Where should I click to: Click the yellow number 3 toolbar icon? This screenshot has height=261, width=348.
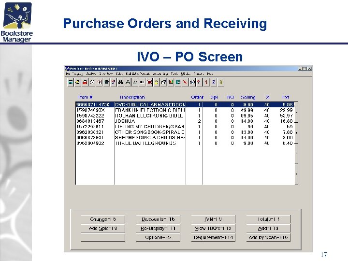click(x=221, y=82)
